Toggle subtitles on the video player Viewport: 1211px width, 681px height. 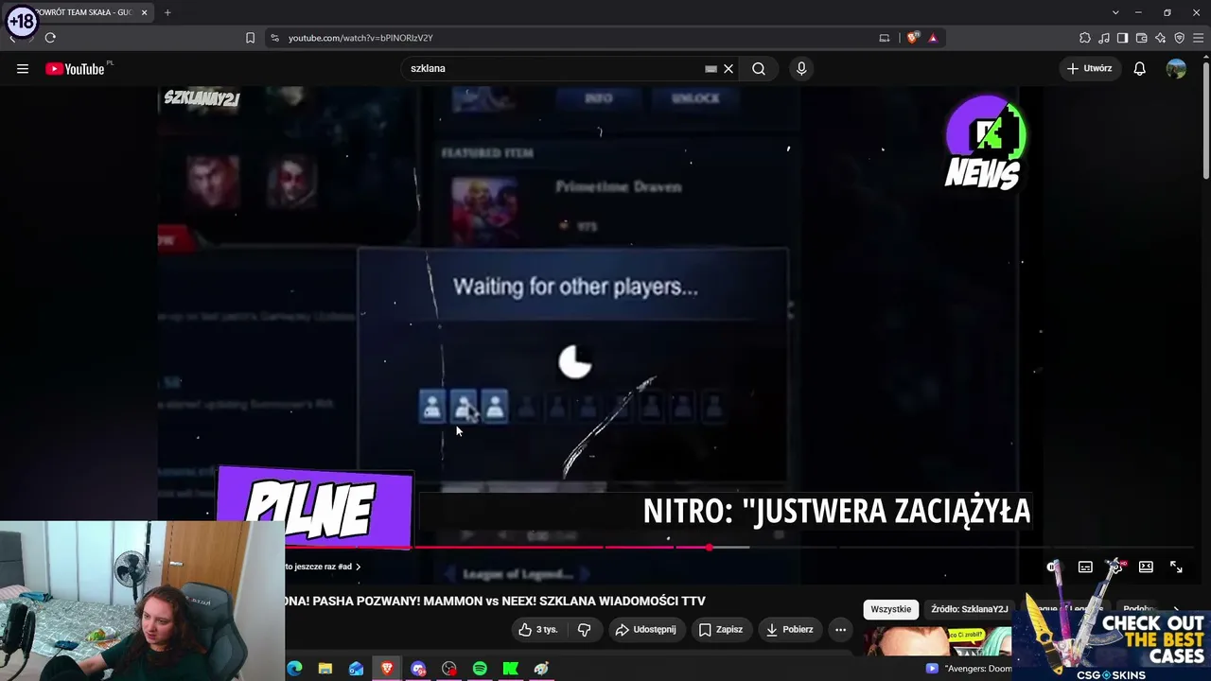point(1085,567)
